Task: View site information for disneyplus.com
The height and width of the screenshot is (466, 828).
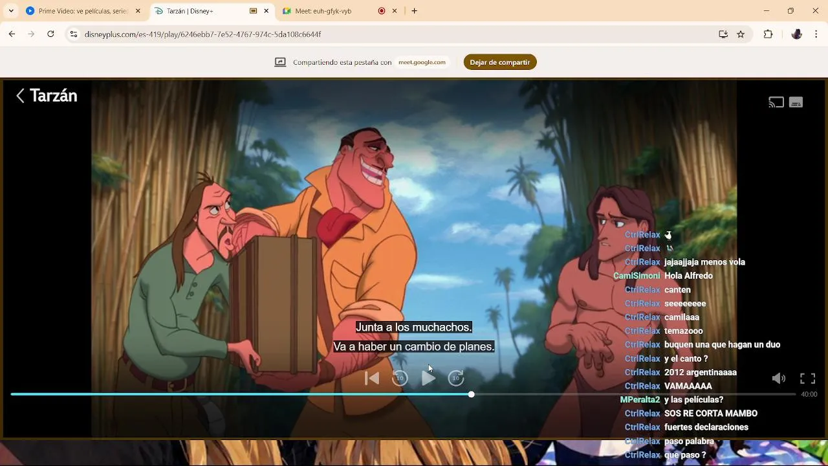Action: 74,34
